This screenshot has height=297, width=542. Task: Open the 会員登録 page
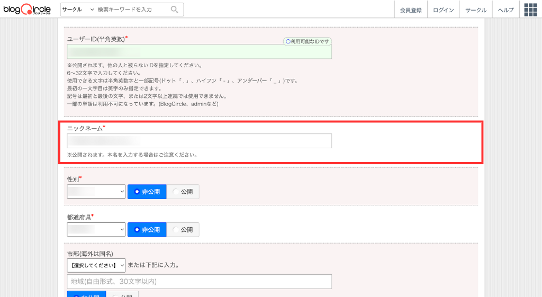[x=411, y=10]
